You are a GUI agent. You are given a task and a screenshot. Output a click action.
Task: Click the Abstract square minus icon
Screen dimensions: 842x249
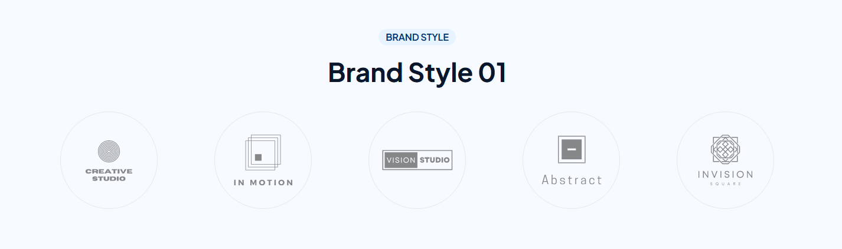click(x=572, y=150)
